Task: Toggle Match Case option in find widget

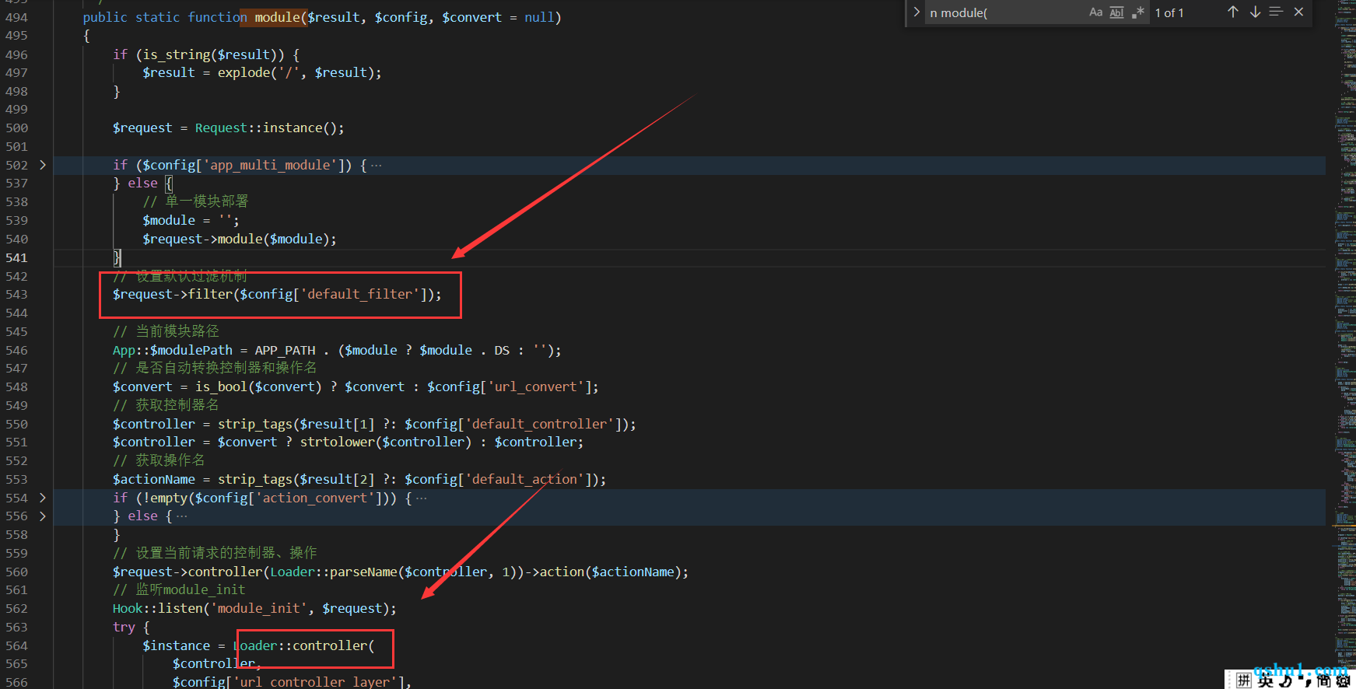Action: [x=1095, y=12]
